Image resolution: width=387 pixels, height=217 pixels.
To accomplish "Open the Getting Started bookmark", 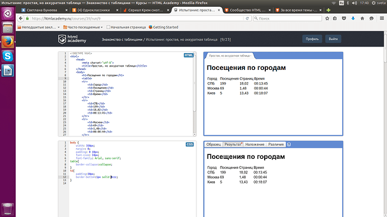I will pos(163,27).
